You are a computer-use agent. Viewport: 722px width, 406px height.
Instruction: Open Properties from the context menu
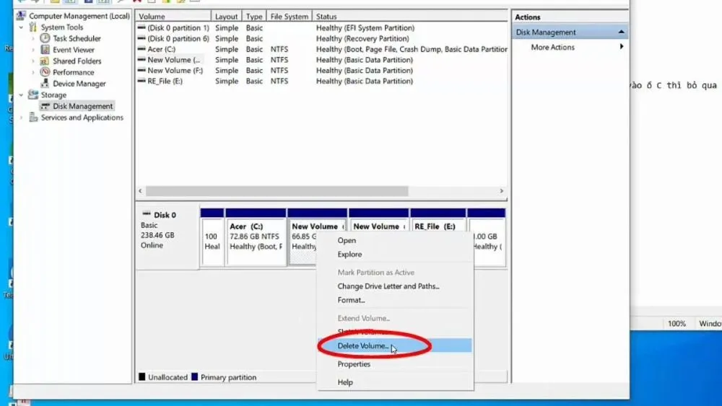click(354, 364)
